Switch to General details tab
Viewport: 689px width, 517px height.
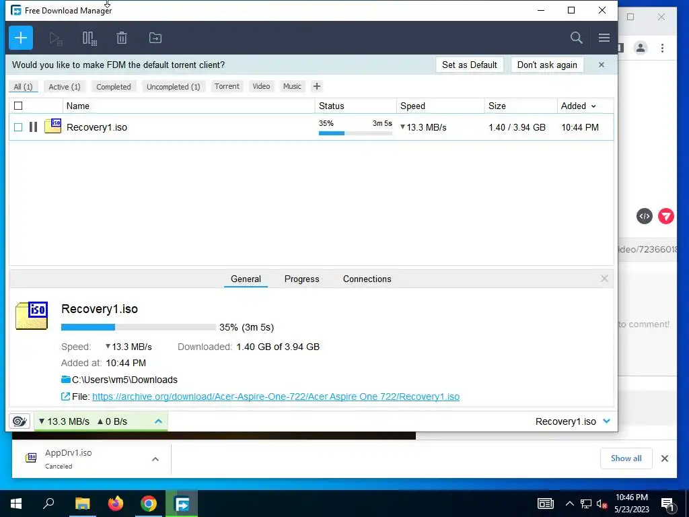(246, 279)
